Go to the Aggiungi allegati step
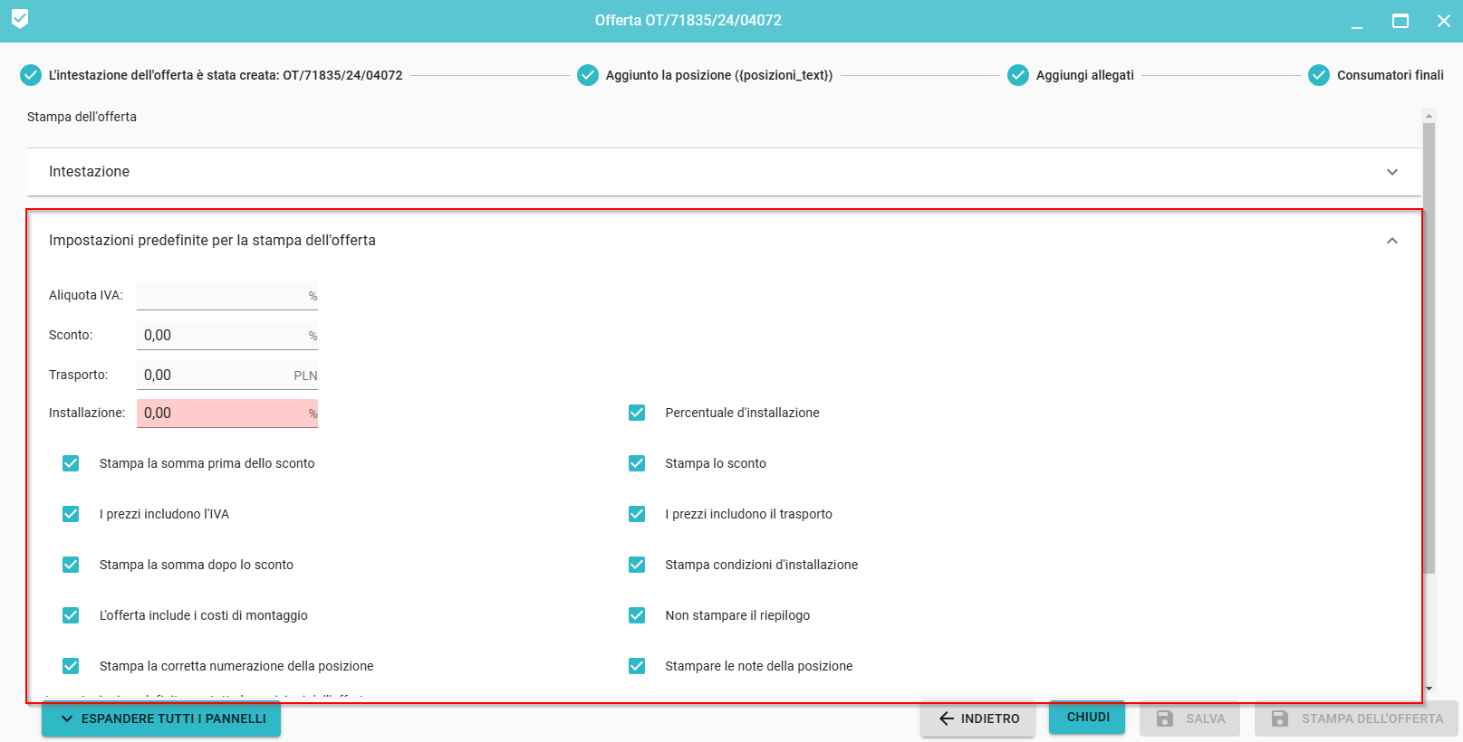This screenshot has width=1463, height=742. (1084, 75)
